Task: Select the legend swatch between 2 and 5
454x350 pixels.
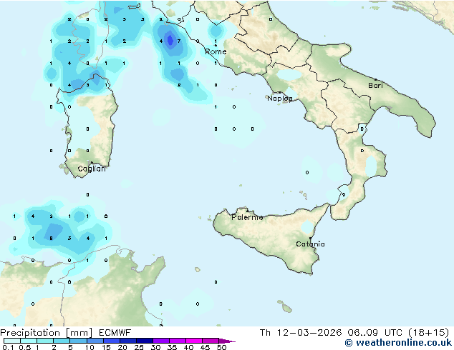Action: [x=62, y=341]
